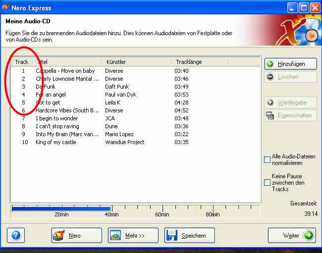Click the green plus Hinzufügen icon

270,64
